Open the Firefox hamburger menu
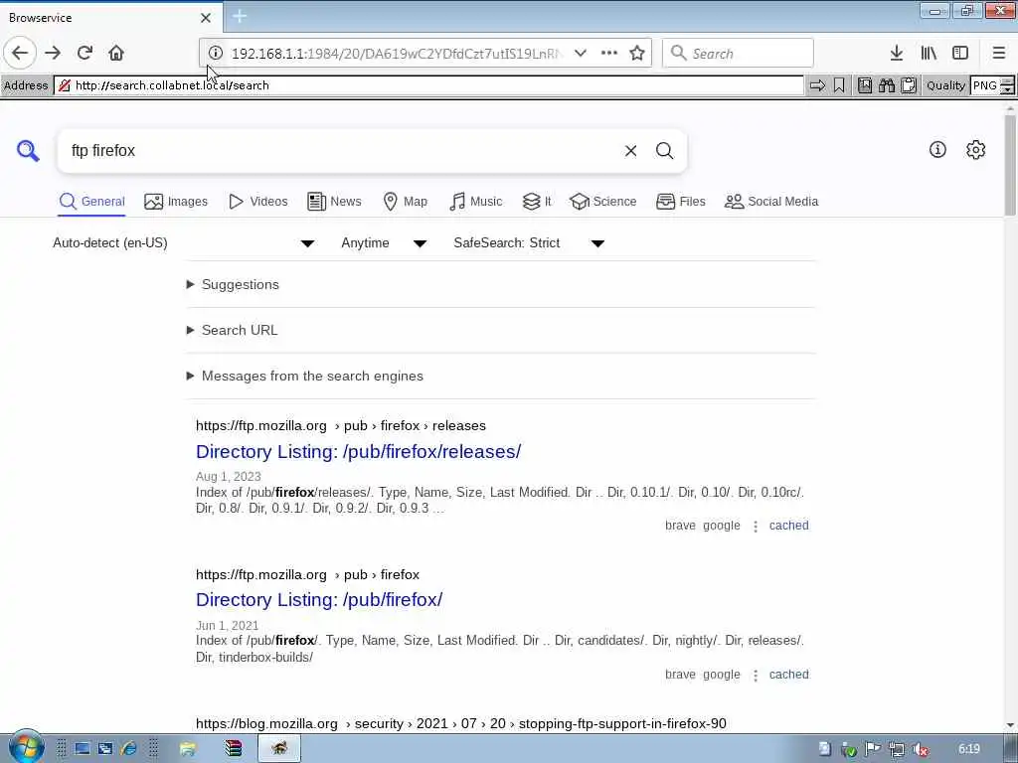The width and height of the screenshot is (1018, 763). (999, 54)
